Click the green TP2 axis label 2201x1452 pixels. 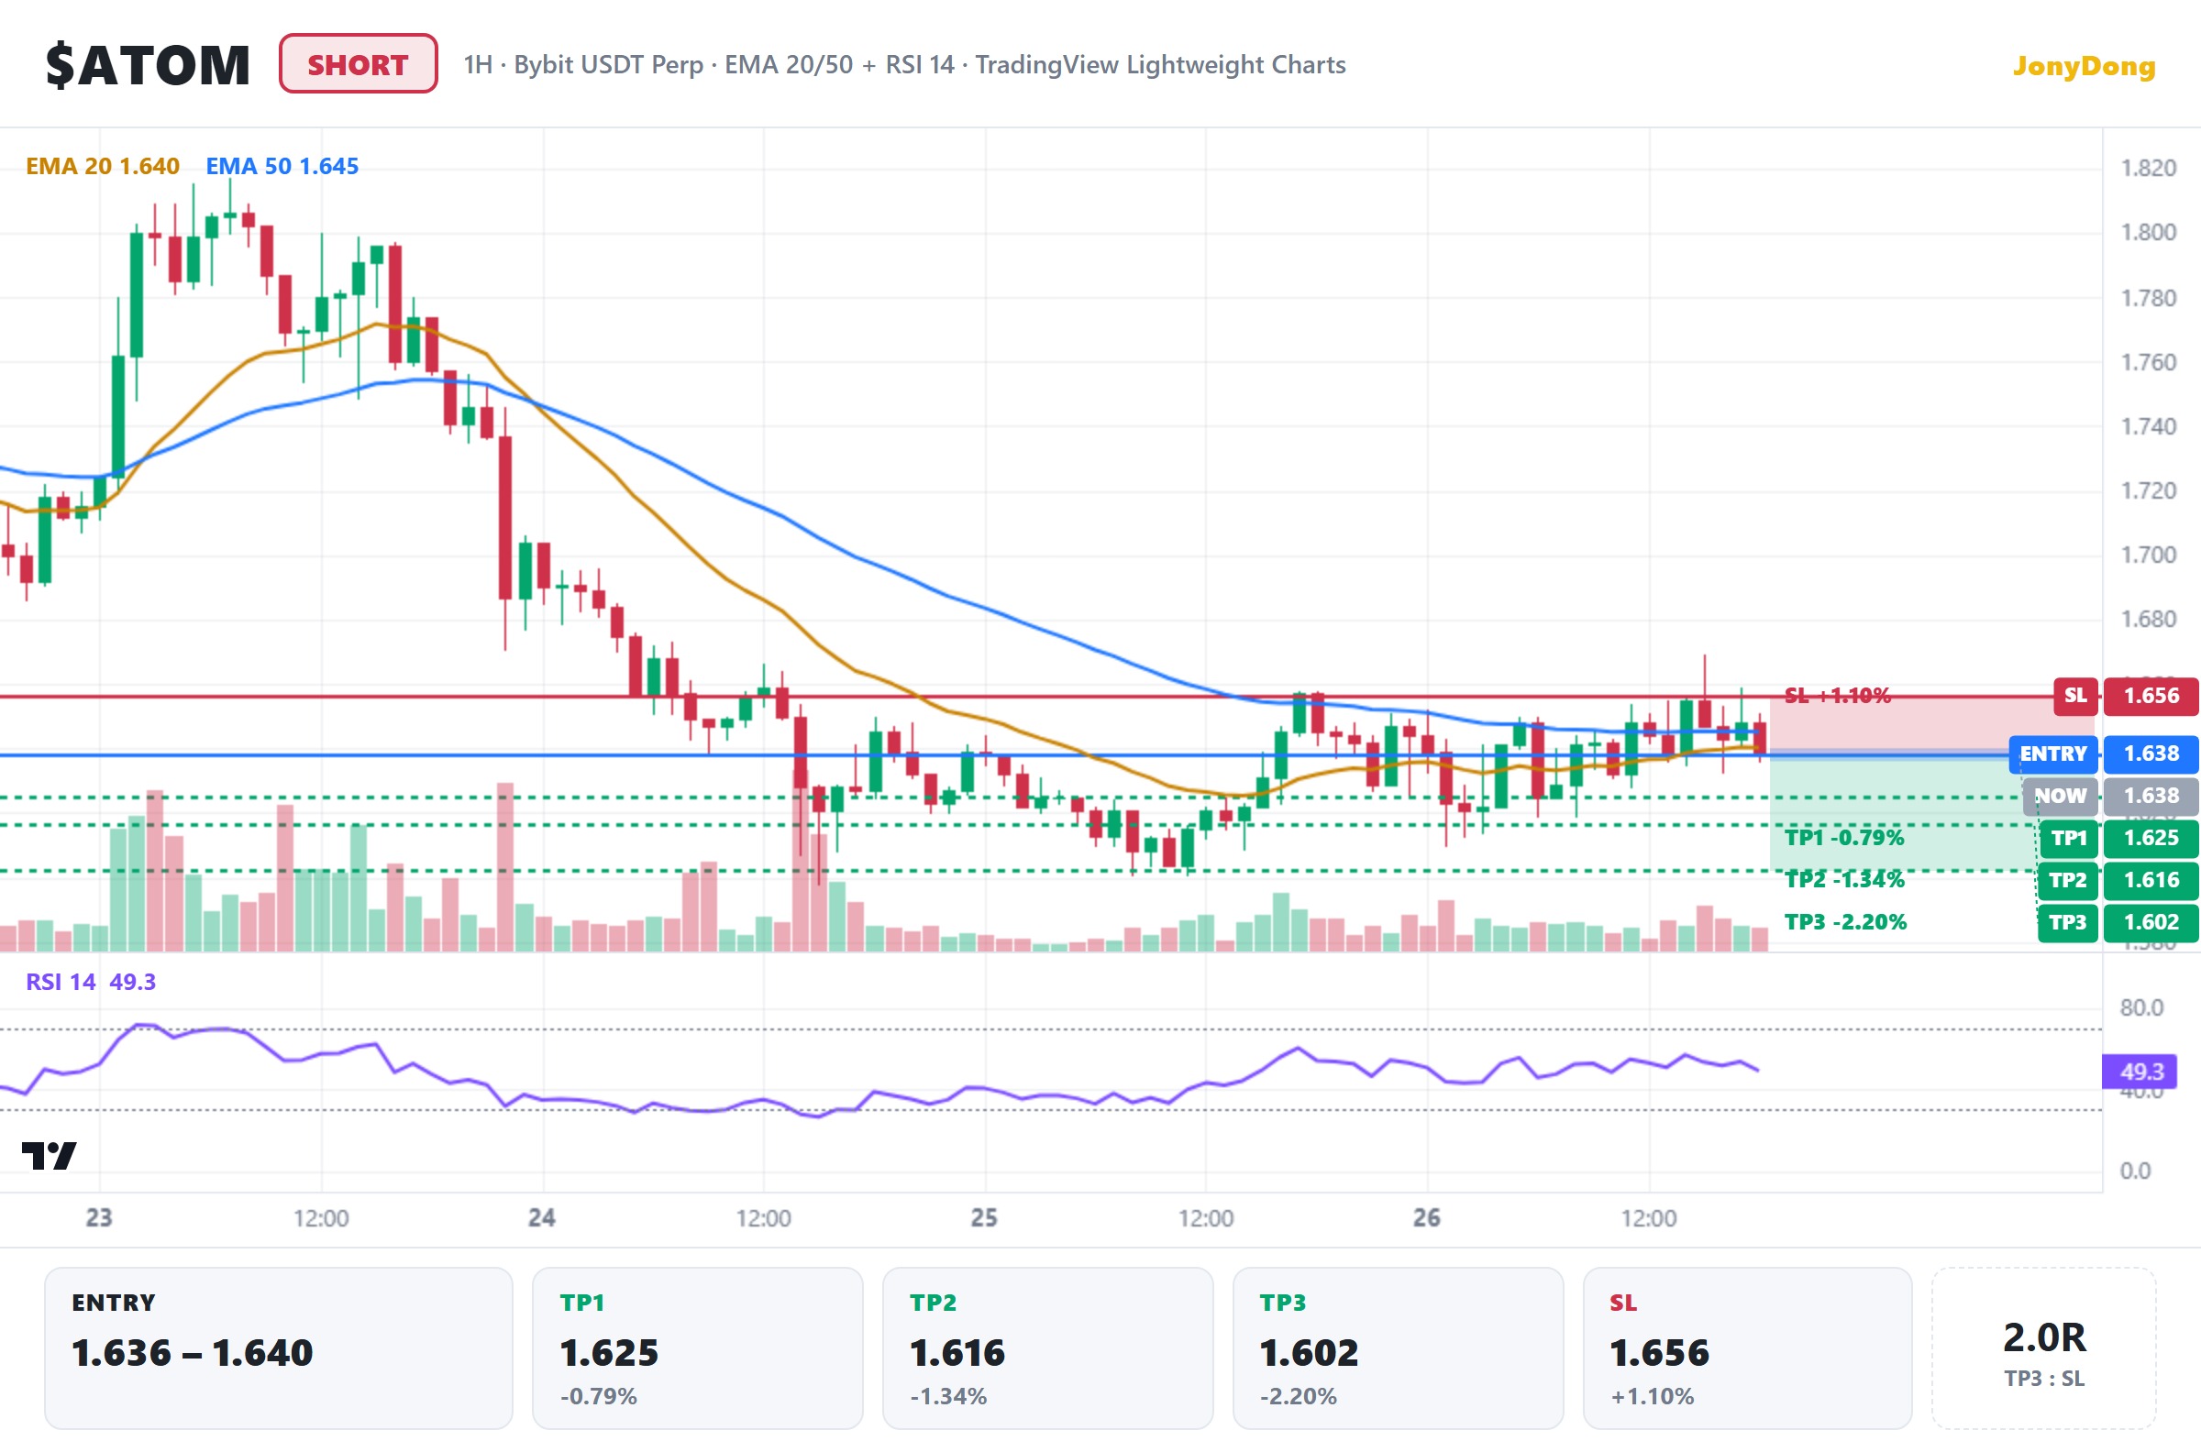tap(2068, 881)
